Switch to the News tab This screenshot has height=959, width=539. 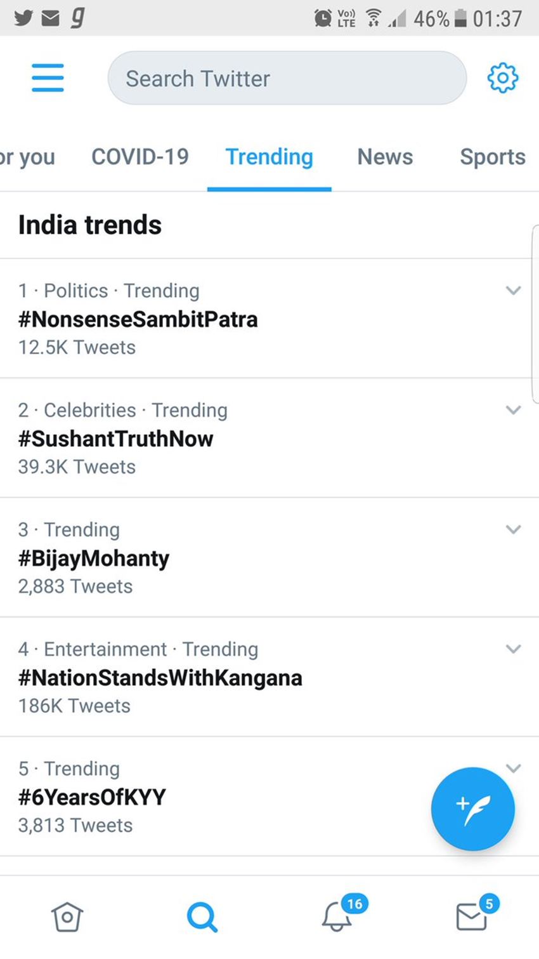[385, 157]
